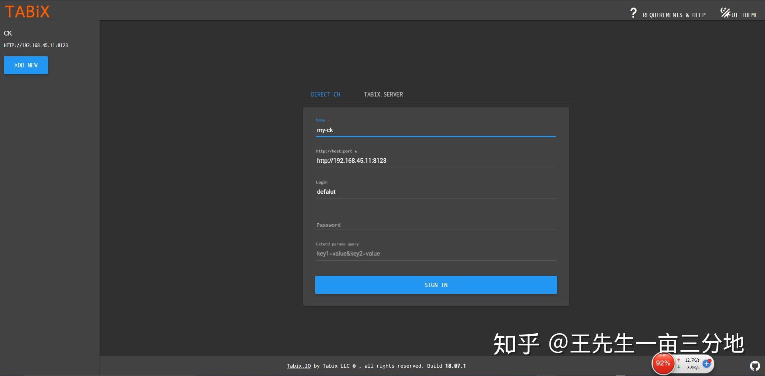Click the question mark help icon
765x376 pixels.
634,12
